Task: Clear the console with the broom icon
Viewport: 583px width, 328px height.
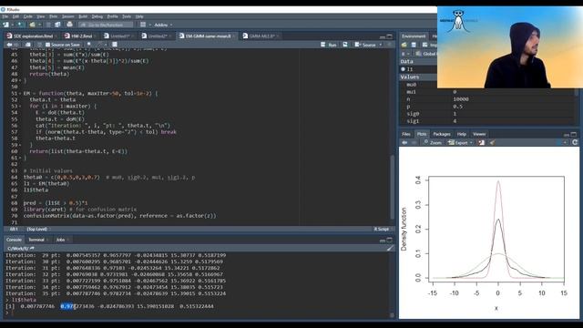Action: pos(390,248)
